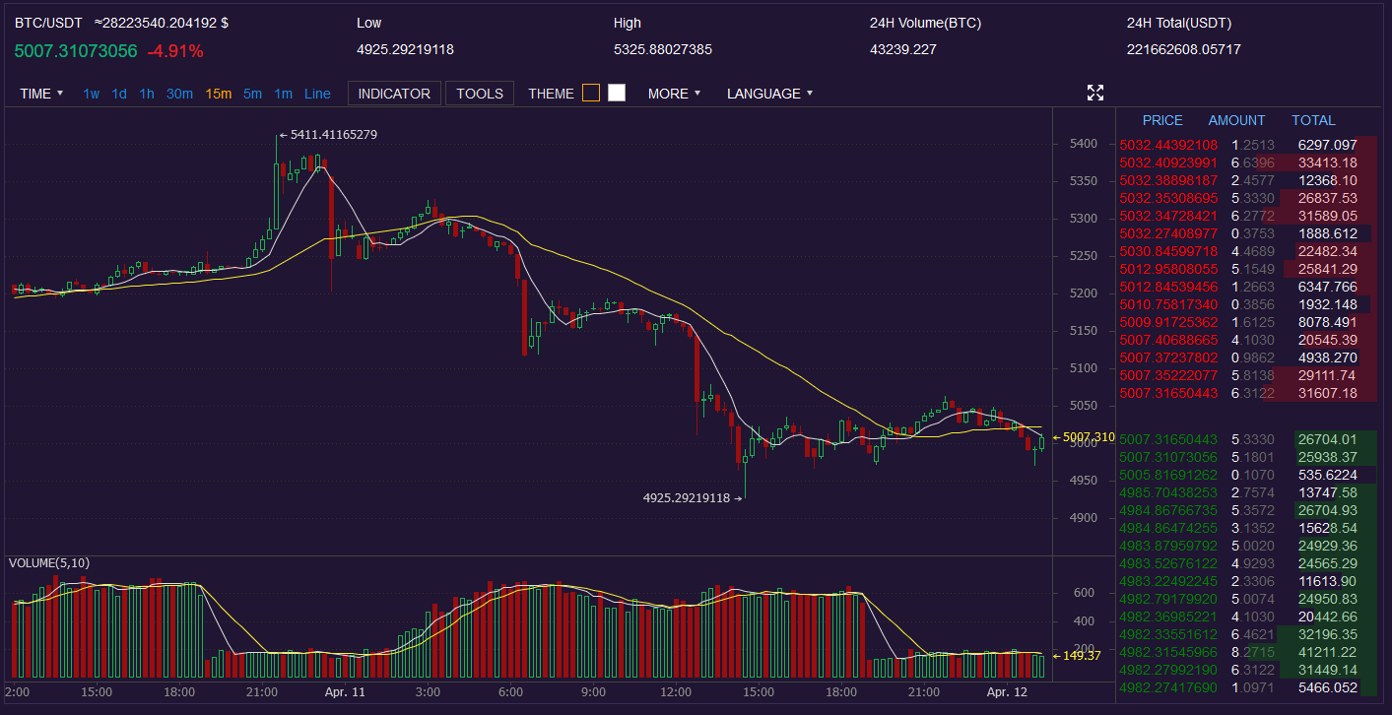Pick the 1m interval
Image resolution: width=1392 pixels, height=715 pixels.
[x=283, y=94]
